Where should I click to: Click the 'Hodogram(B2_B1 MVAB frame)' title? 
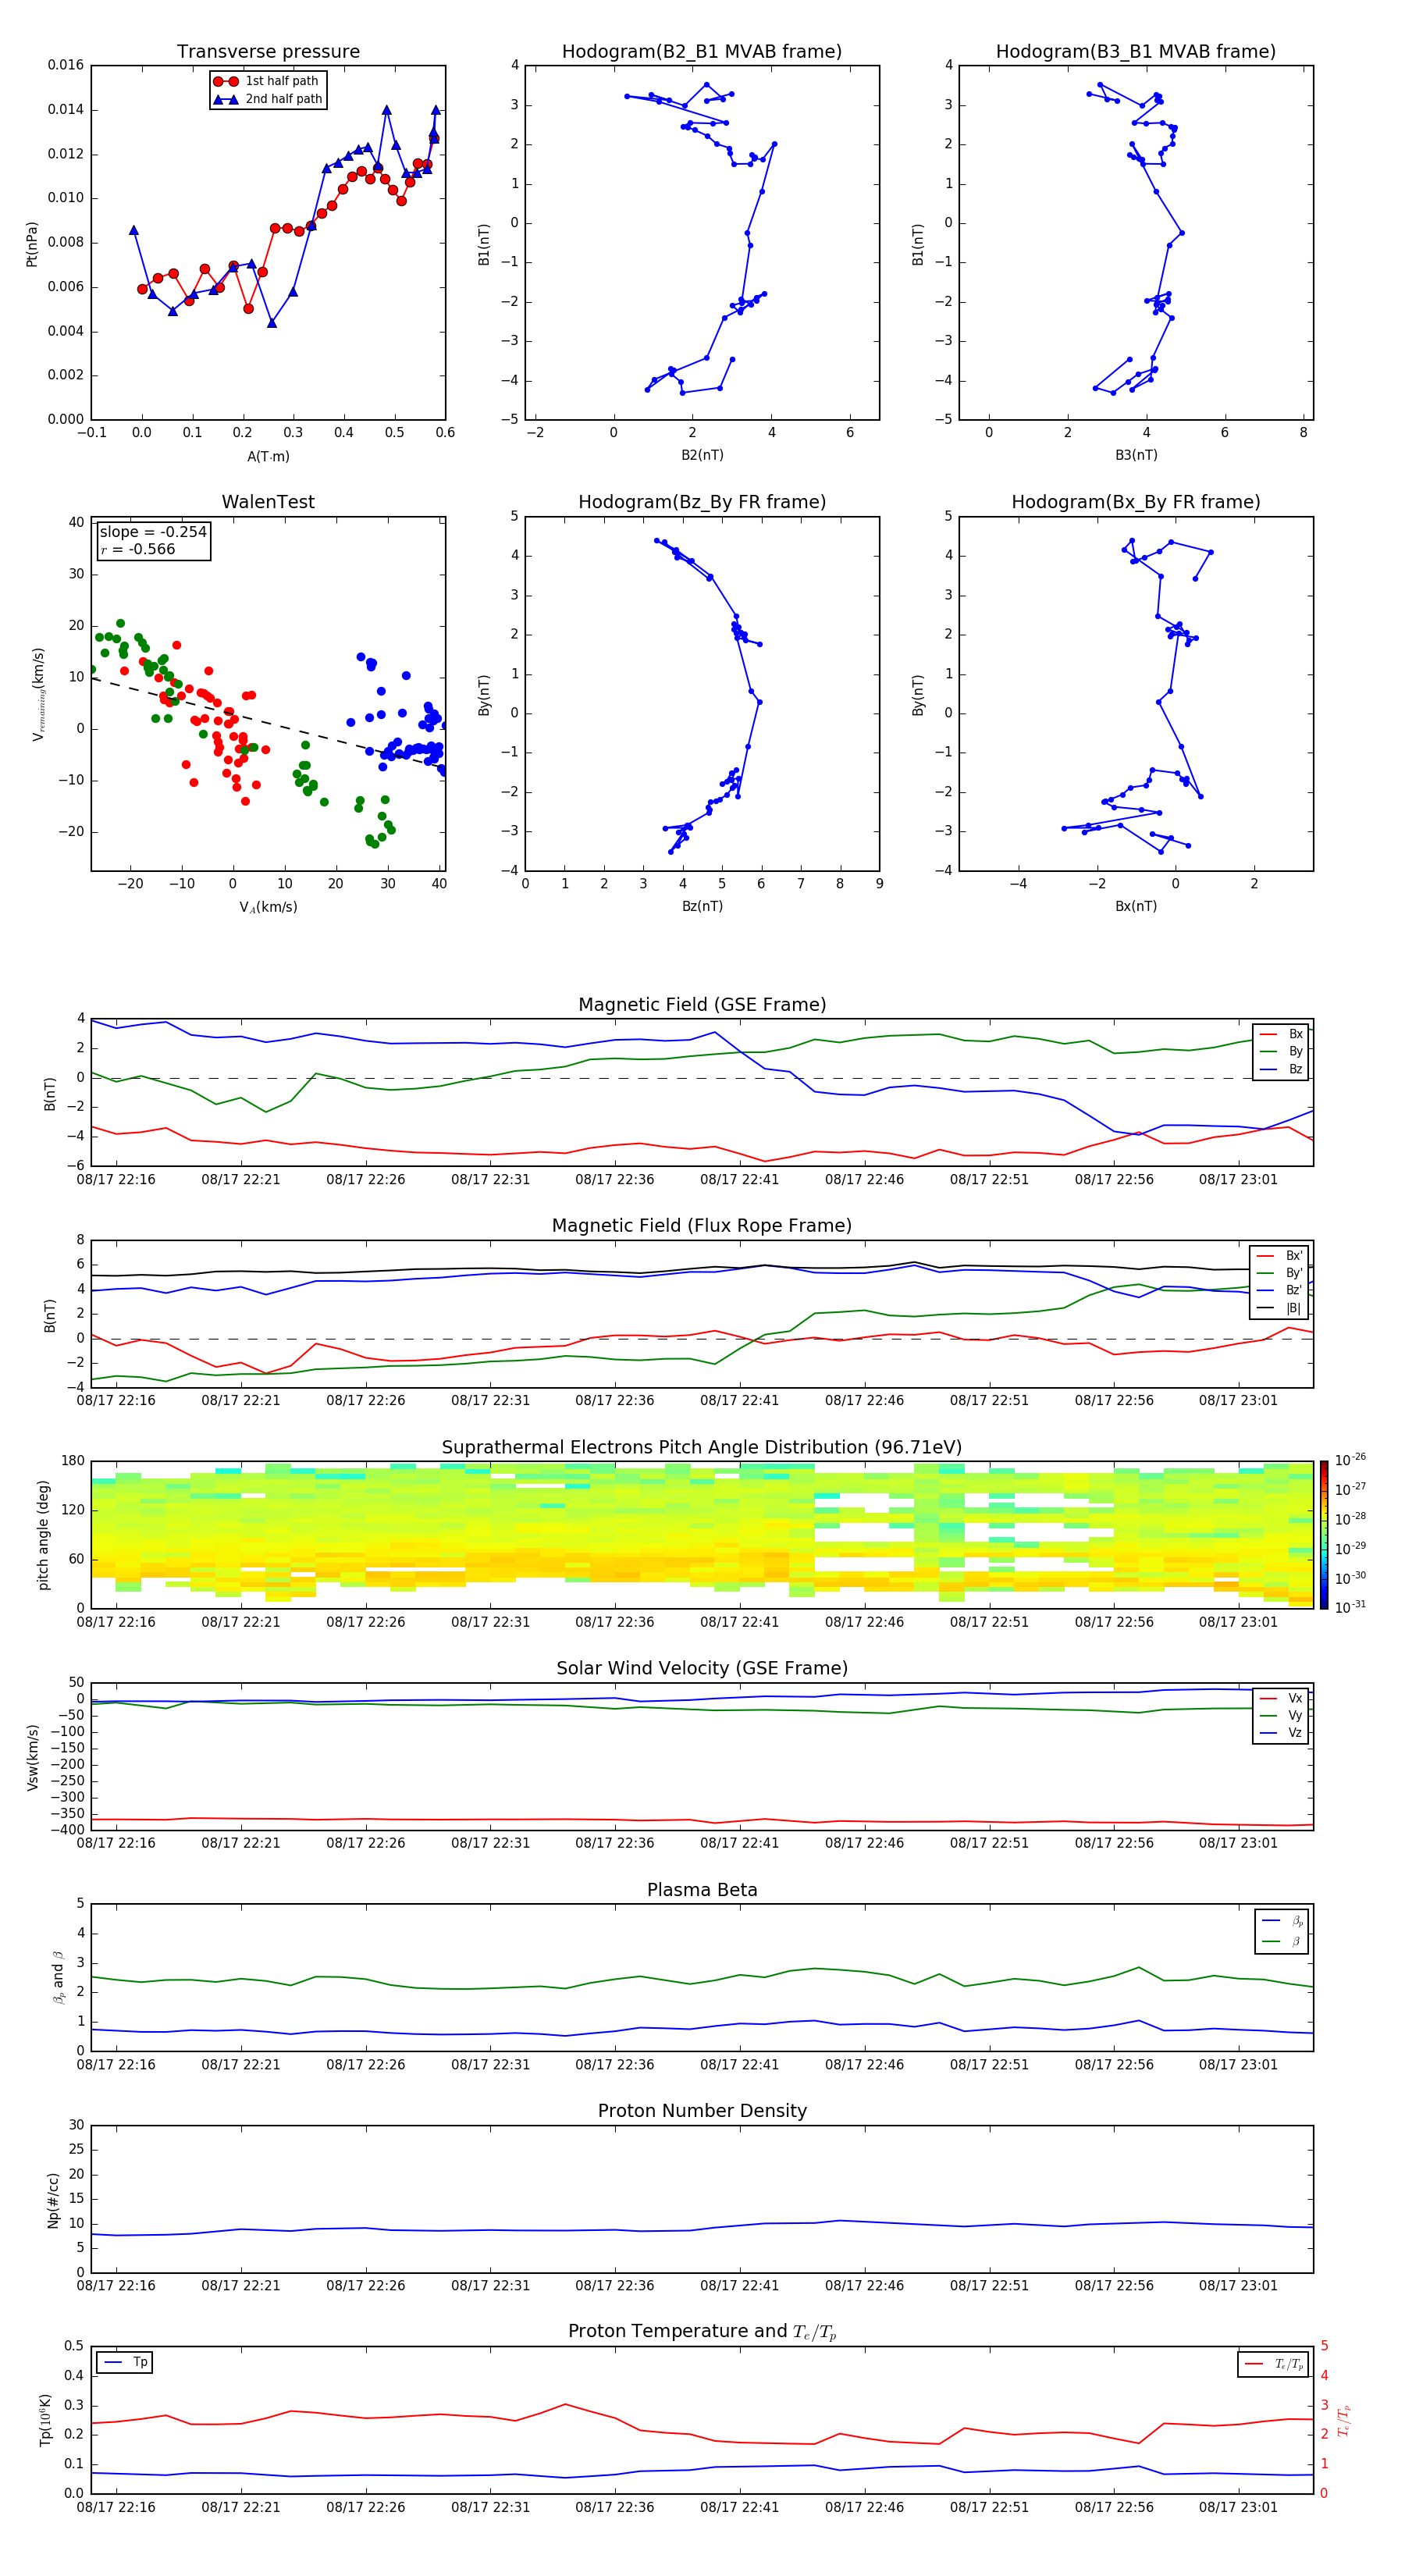(x=702, y=52)
